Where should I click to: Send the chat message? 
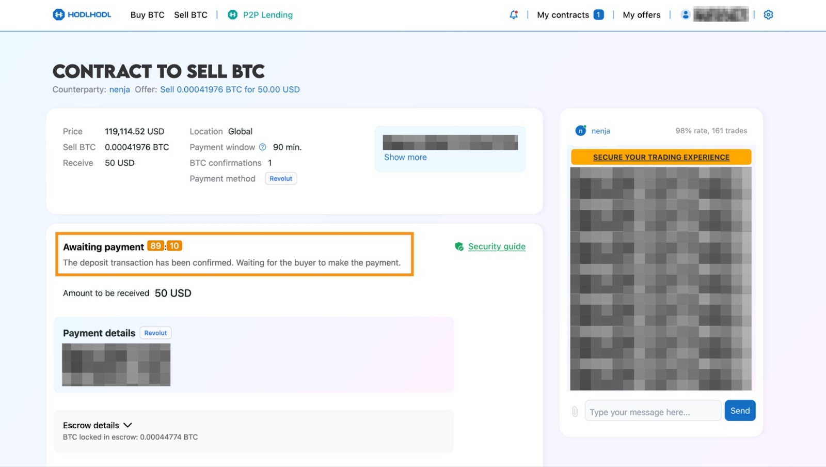coord(740,411)
